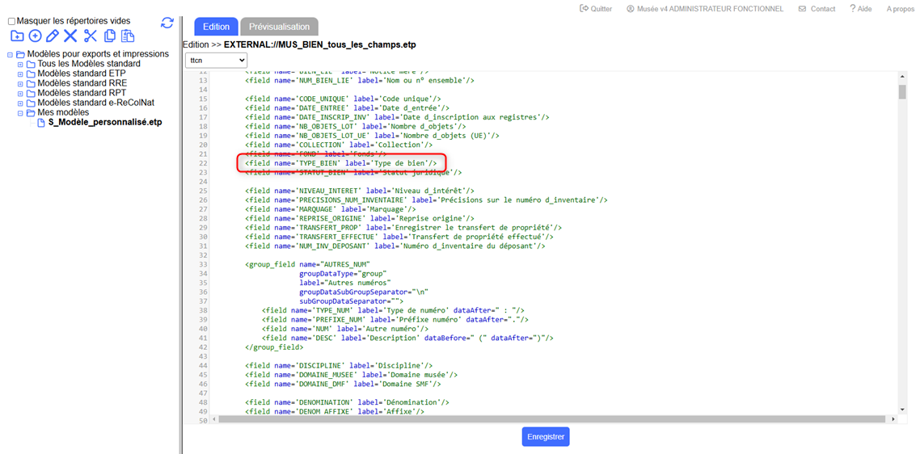Collapse the Mes modèles folder
Screen dimensions: 920x454
[x=20, y=113]
